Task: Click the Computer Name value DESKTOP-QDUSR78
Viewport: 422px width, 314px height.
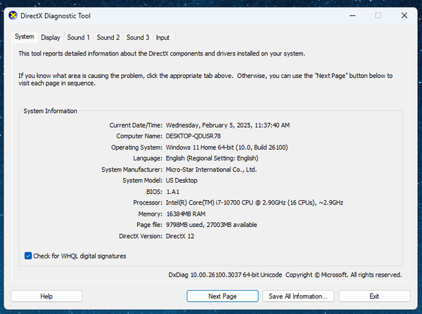Action: (193, 136)
